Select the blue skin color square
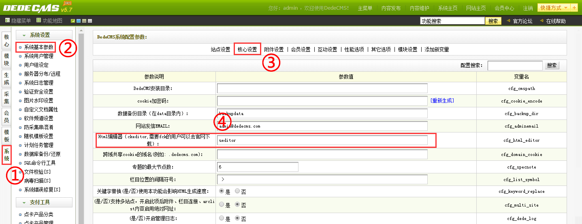This screenshot has width=582, height=224. pyautogui.click(x=78, y=21)
